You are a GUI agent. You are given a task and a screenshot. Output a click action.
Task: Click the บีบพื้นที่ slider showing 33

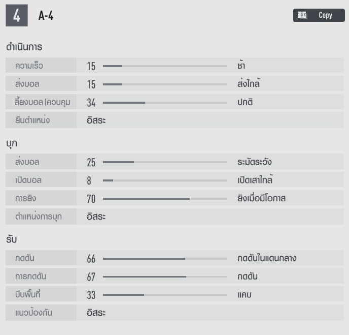(165, 295)
